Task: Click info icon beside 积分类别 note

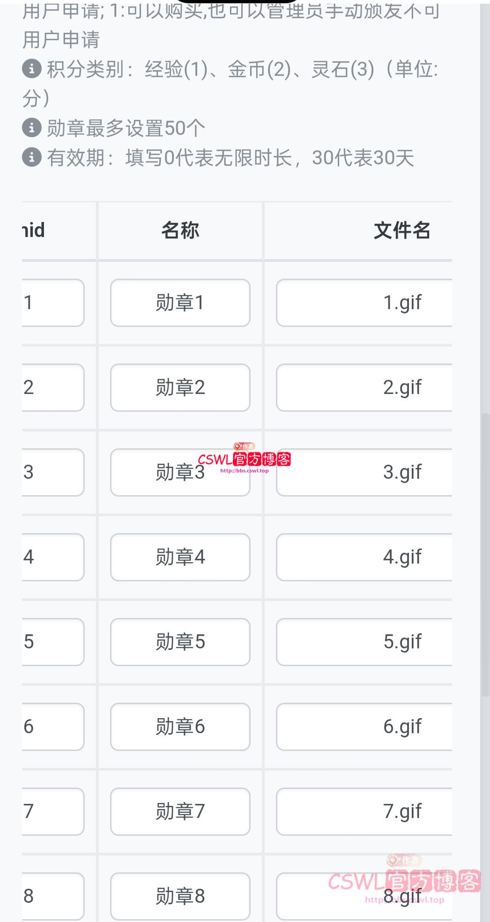Action: 31,69
